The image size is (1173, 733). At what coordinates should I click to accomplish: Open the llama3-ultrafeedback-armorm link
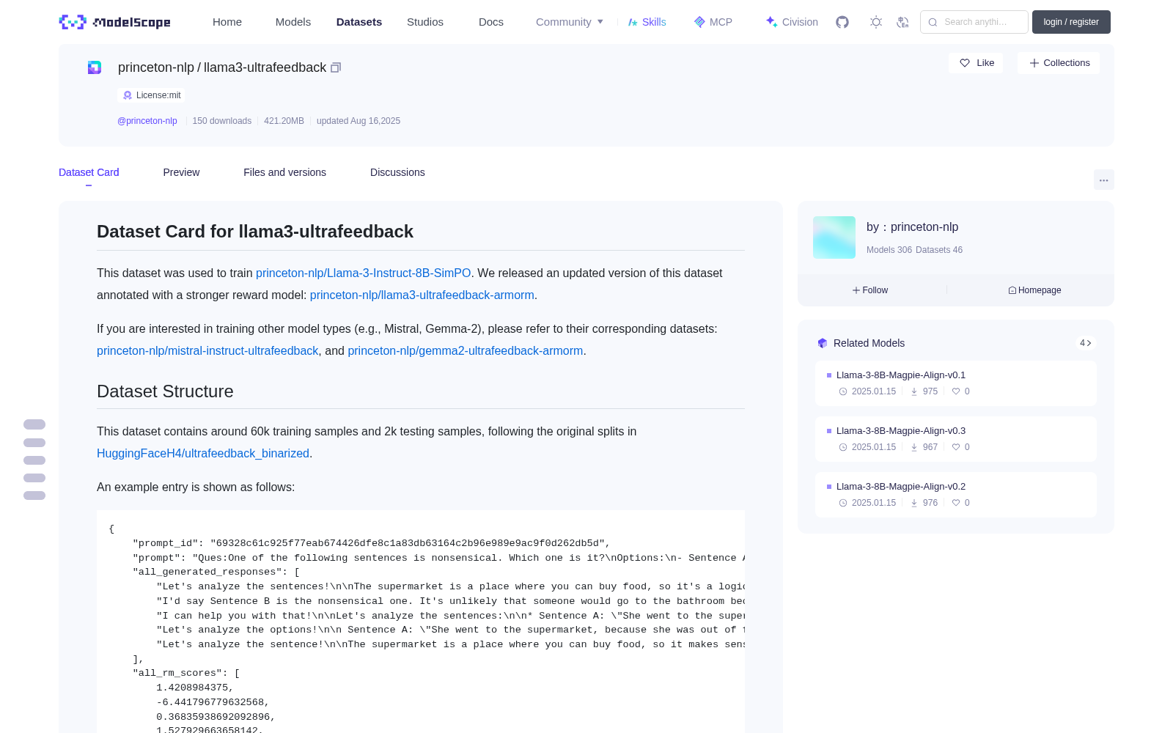pos(422,295)
